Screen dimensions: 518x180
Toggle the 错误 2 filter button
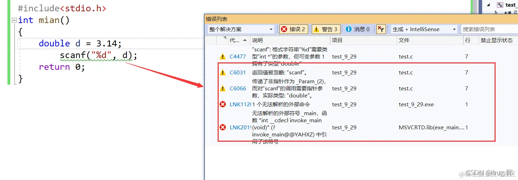point(293,29)
